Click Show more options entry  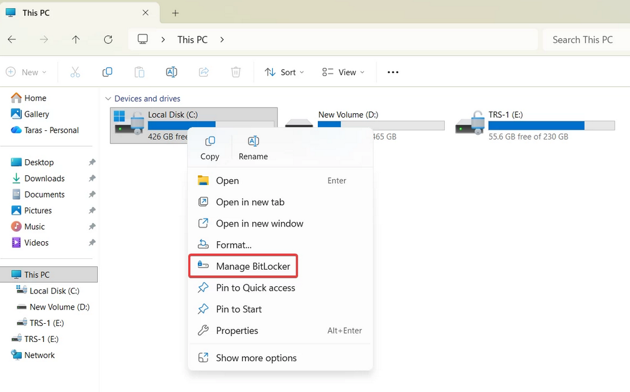(x=256, y=358)
